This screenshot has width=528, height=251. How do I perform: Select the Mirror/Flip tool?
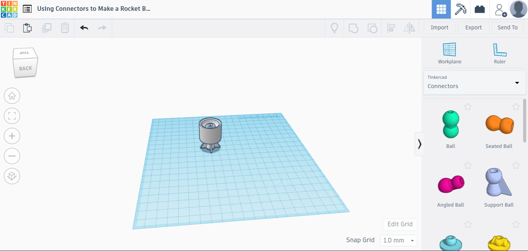coord(409,28)
